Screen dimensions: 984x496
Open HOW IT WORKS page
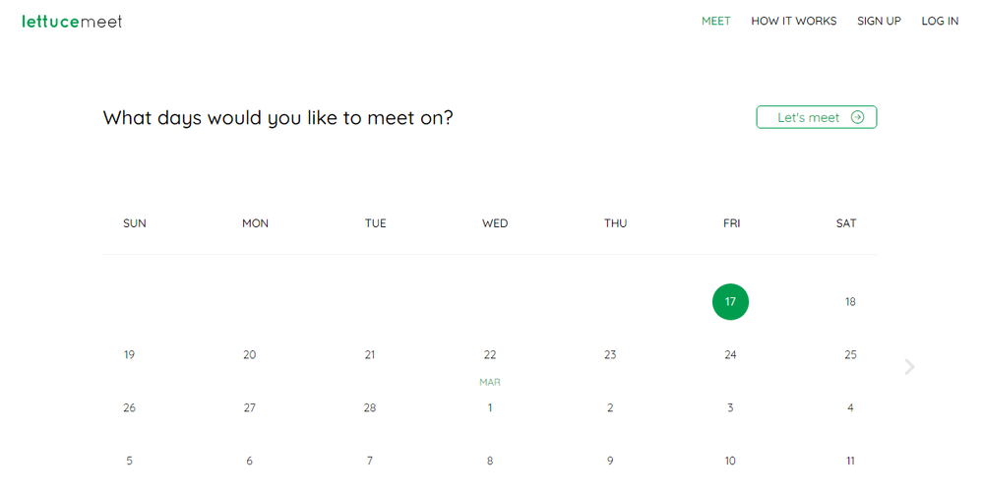click(x=793, y=21)
